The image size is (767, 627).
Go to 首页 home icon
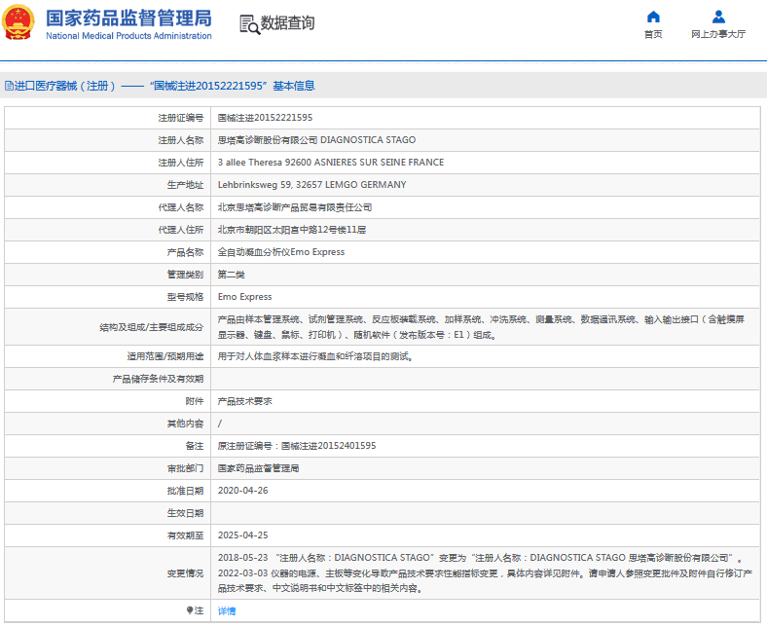(x=653, y=18)
